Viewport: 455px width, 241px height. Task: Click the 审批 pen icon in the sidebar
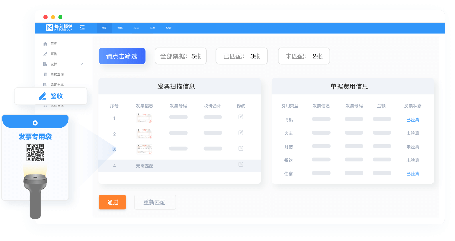45,54
